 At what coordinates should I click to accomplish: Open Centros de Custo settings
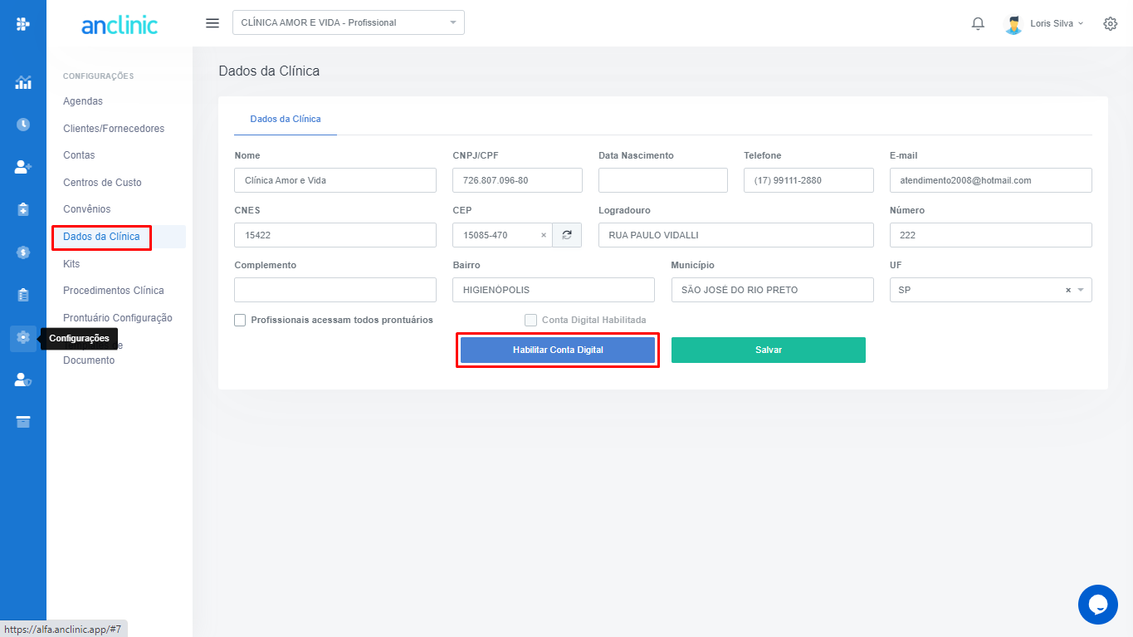pyautogui.click(x=102, y=183)
